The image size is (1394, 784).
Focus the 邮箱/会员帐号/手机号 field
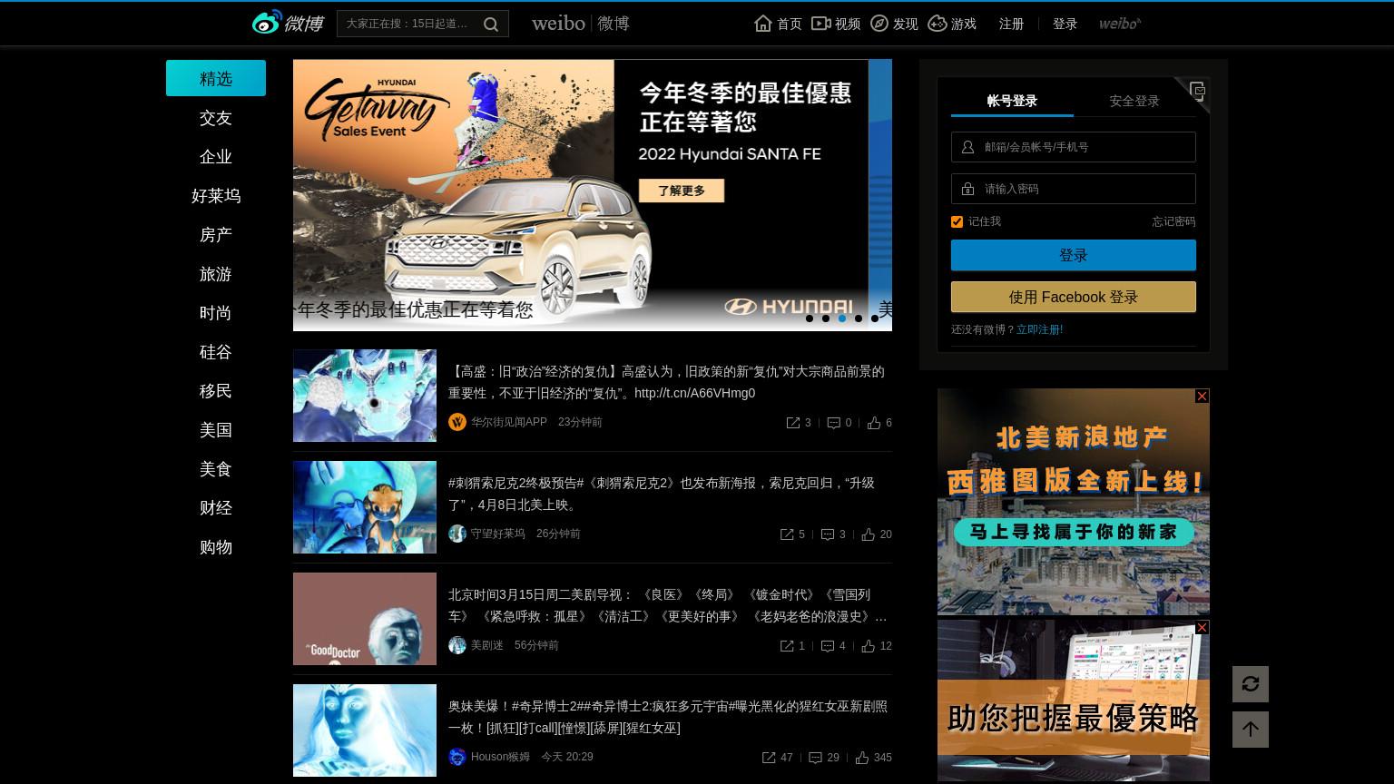[1074, 147]
